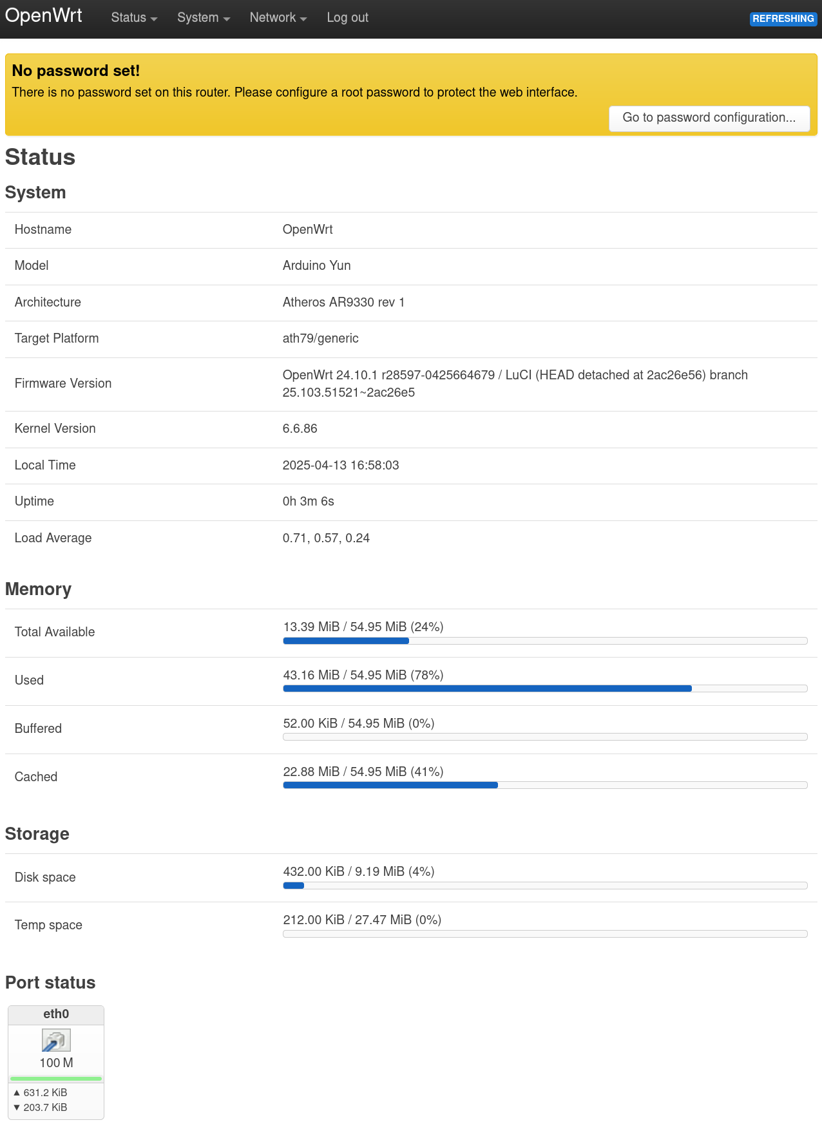Viewport: 822px width, 1138px height.
Task: Click the Temp space usage bar
Action: [545, 934]
